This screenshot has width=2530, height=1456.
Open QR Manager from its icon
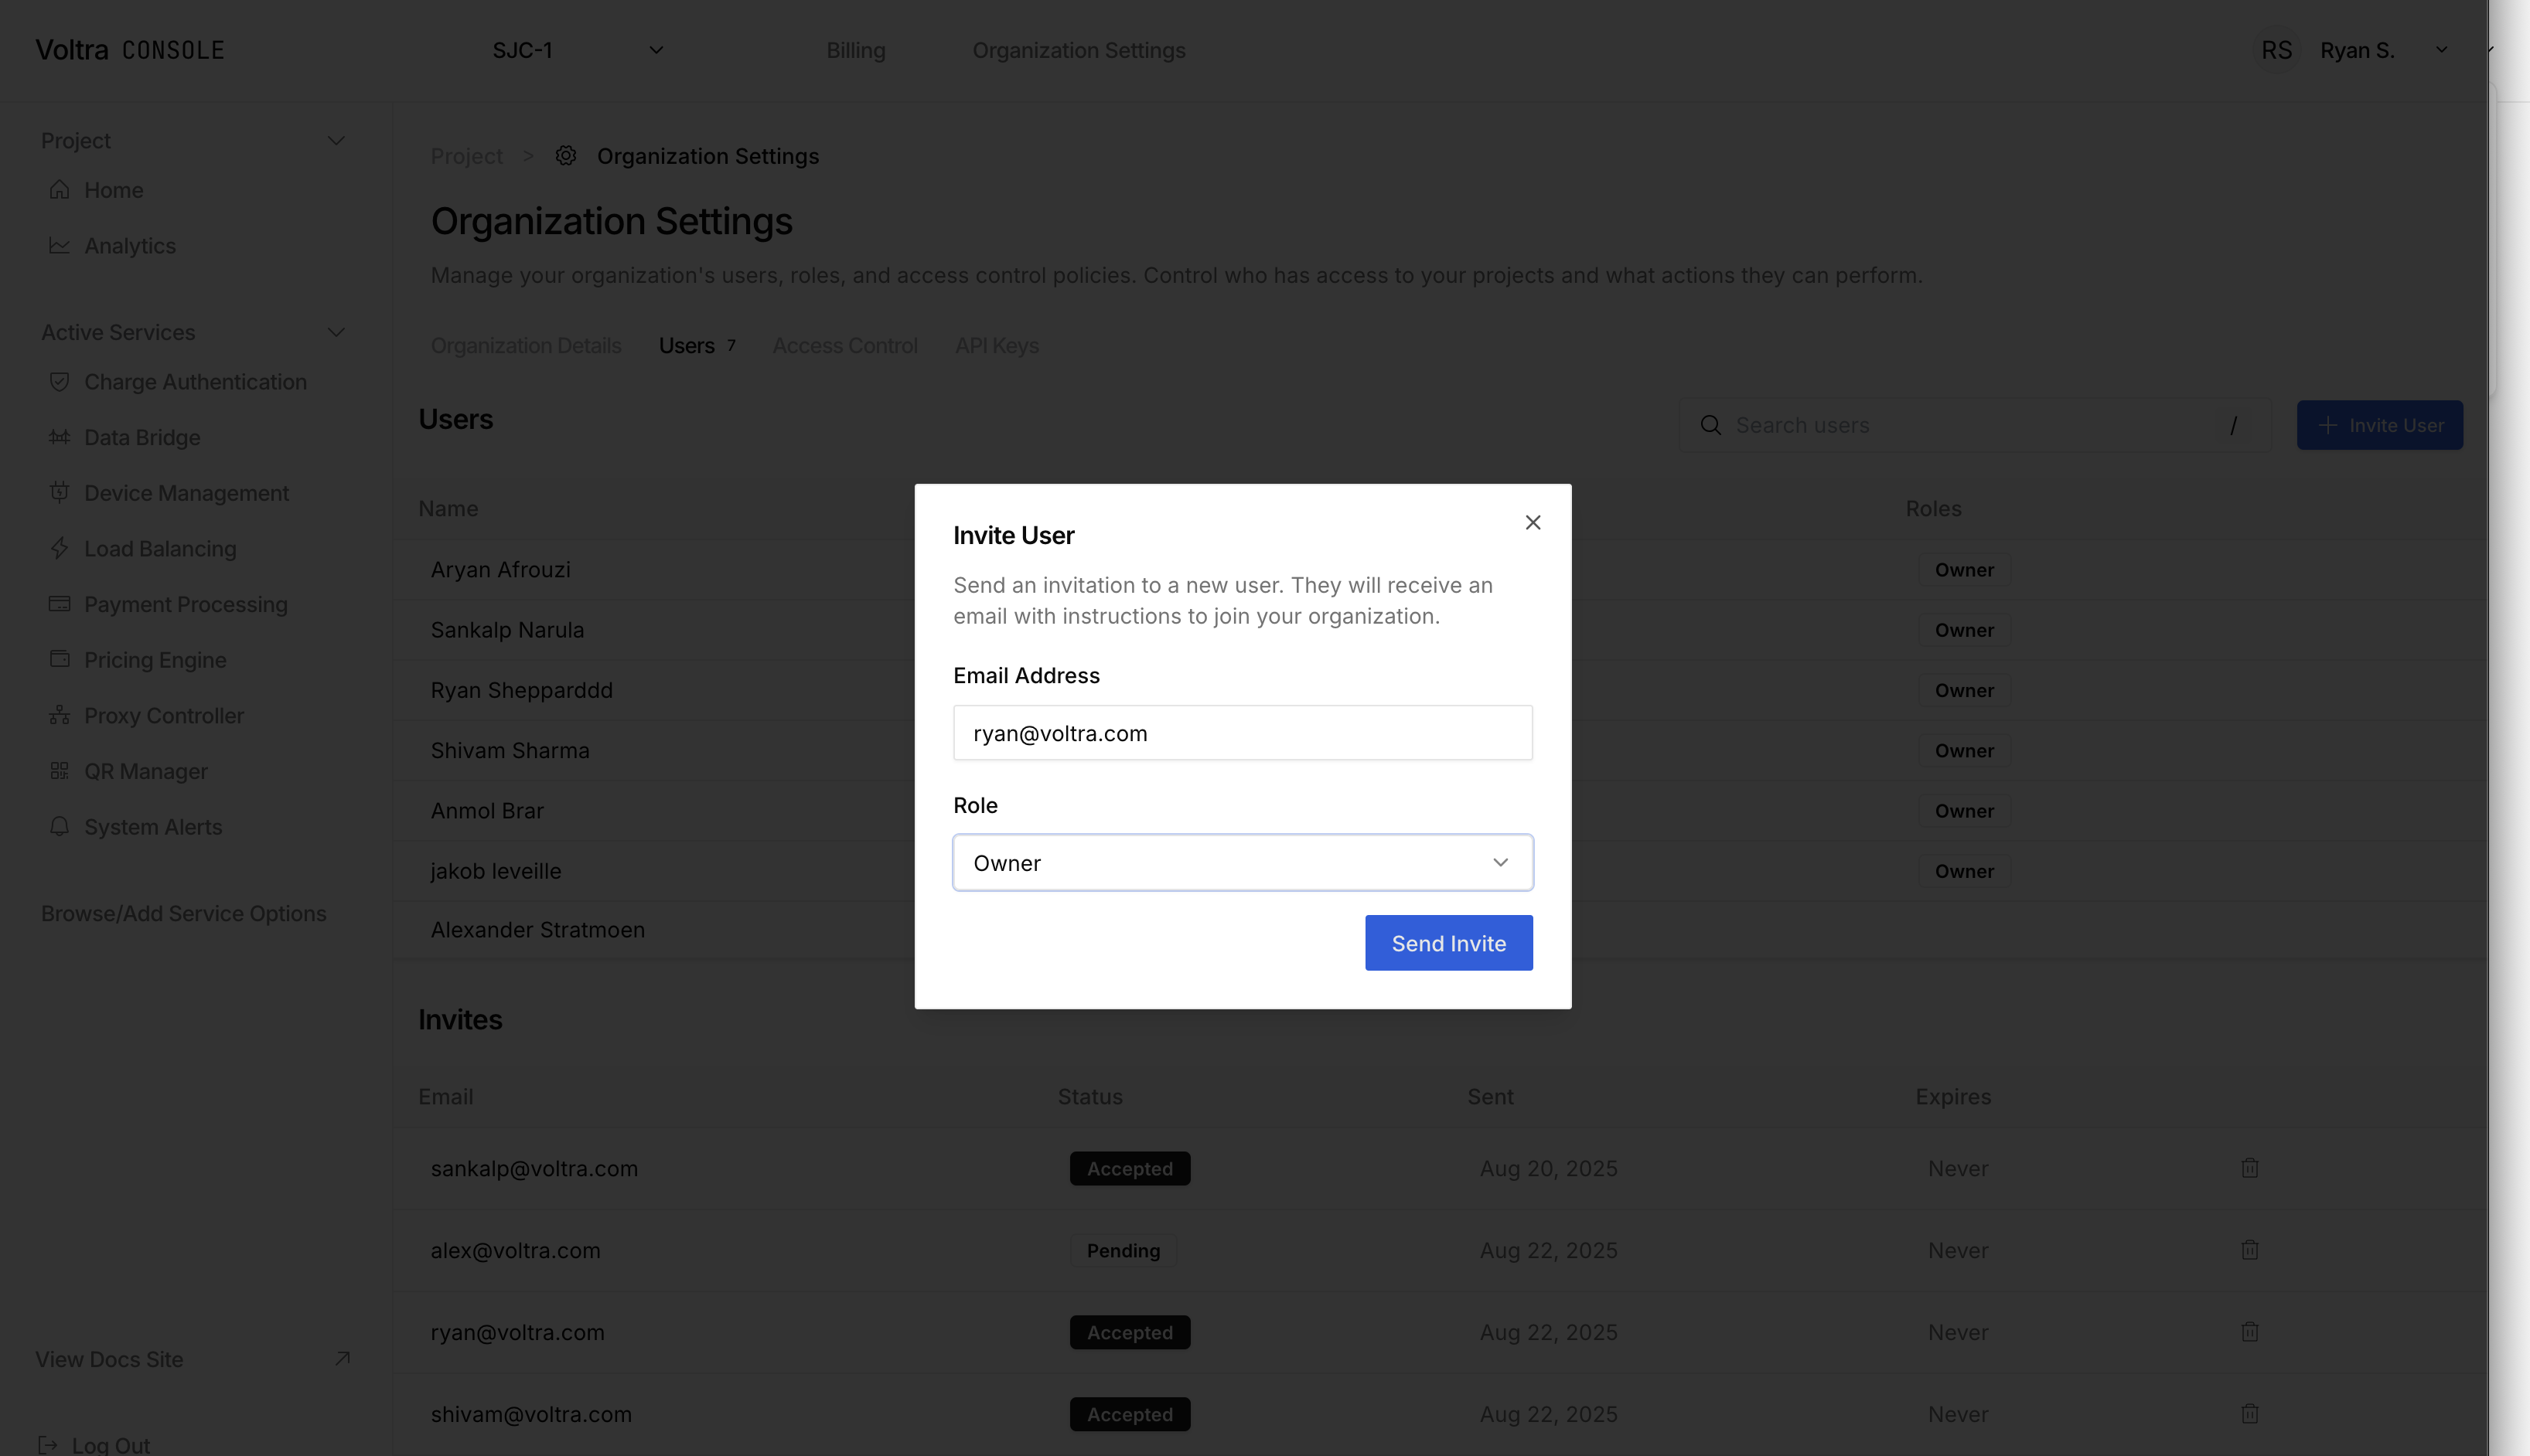pos(59,770)
